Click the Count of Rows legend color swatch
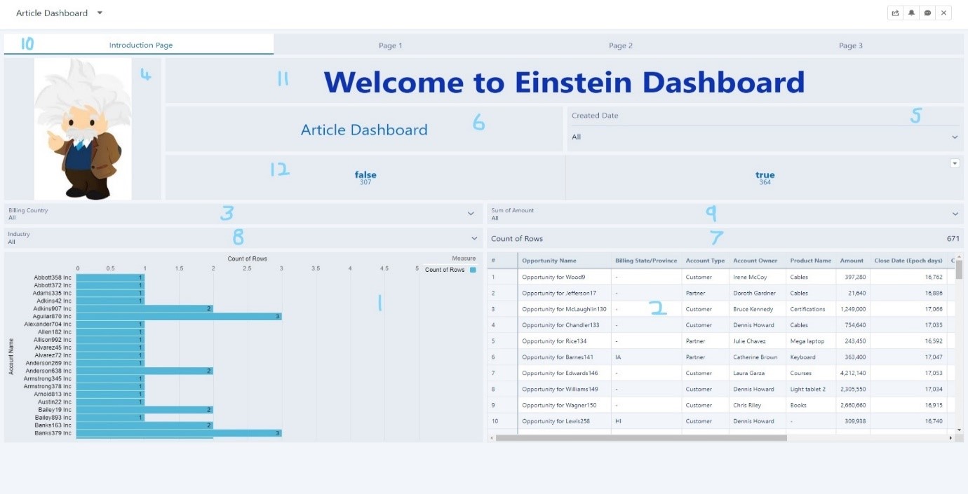 click(x=473, y=270)
